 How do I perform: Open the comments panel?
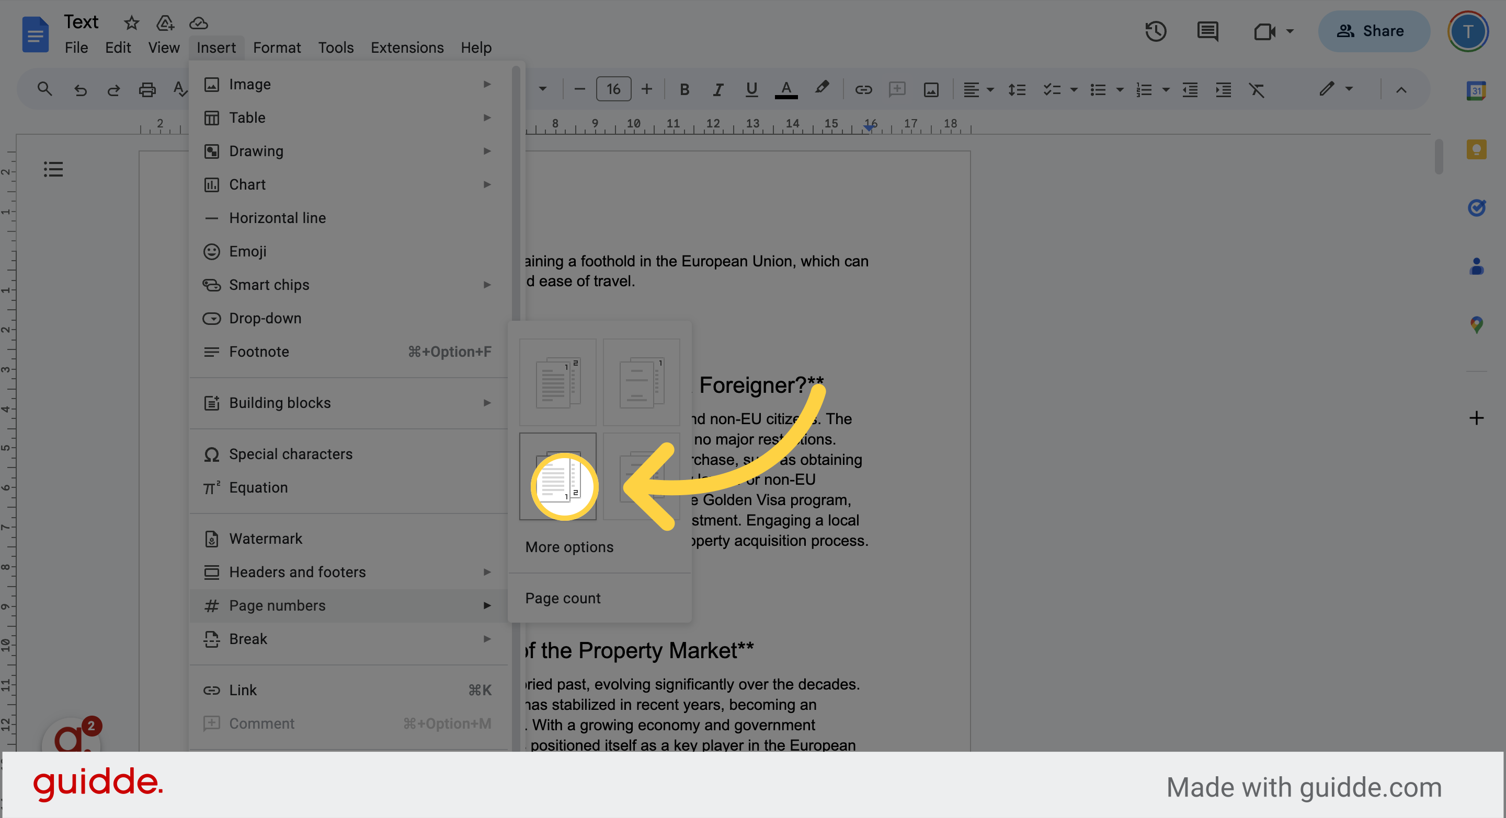[1207, 31]
